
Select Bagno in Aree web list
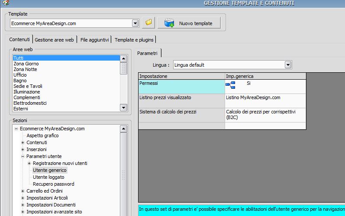[x=66, y=81]
